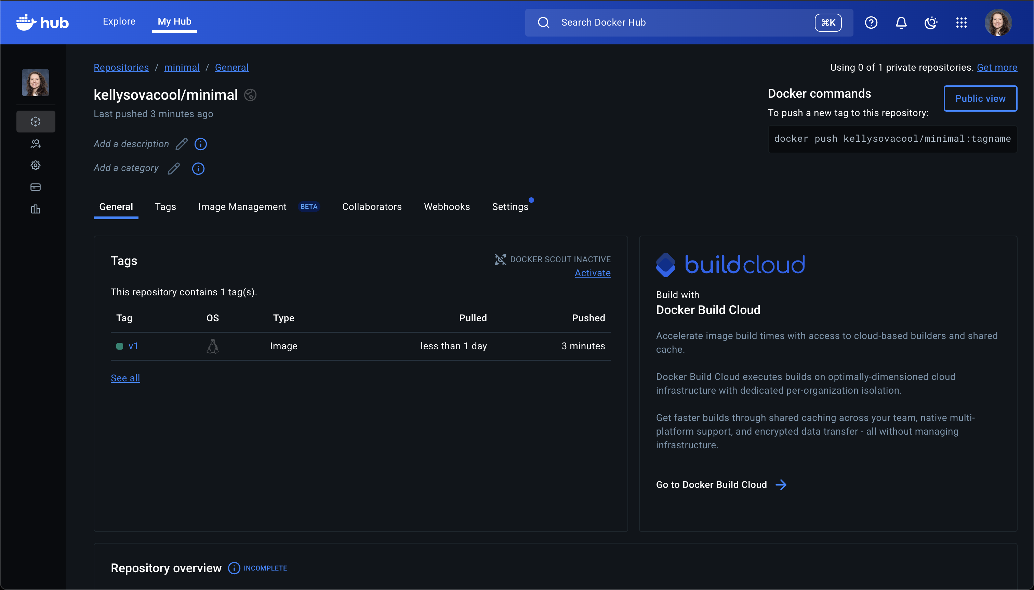The image size is (1034, 590).
Task: Open settings gear in sidebar
Action: [36, 165]
